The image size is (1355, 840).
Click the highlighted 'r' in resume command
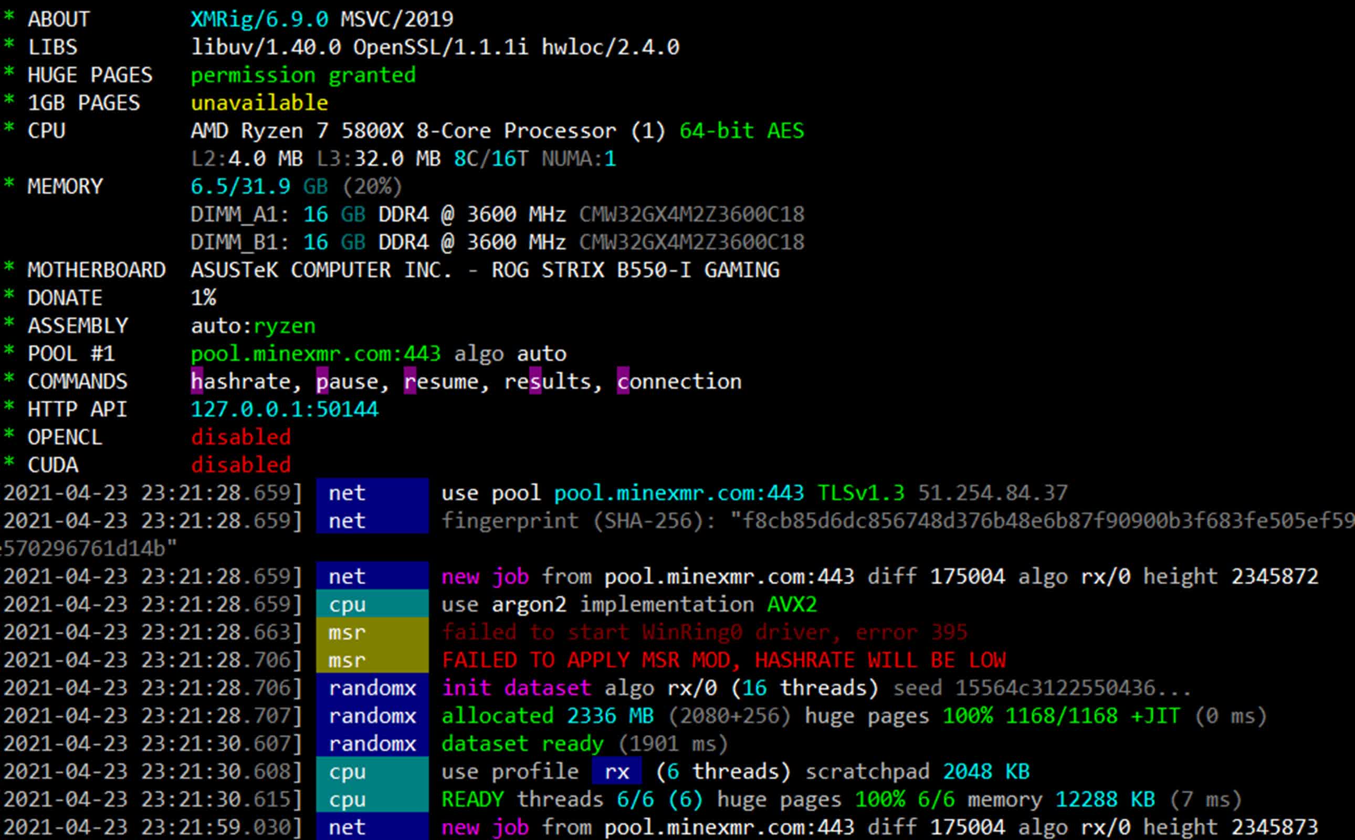coord(410,382)
